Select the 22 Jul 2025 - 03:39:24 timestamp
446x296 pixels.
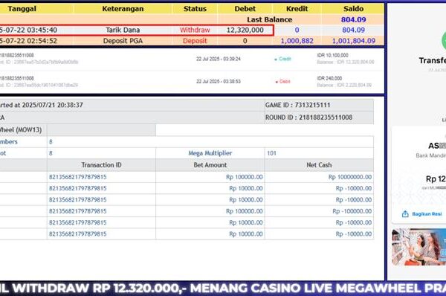pyautogui.click(x=218, y=59)
